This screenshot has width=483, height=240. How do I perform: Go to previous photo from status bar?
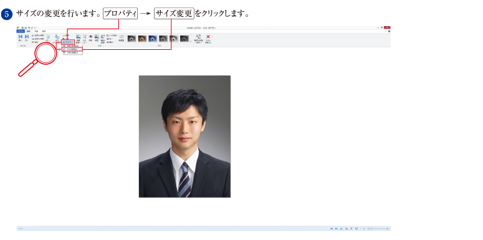[332, 229]
